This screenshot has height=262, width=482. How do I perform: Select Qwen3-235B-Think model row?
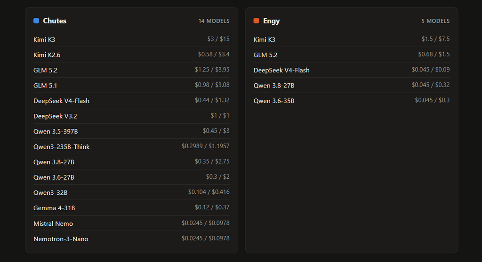[132, 146]
